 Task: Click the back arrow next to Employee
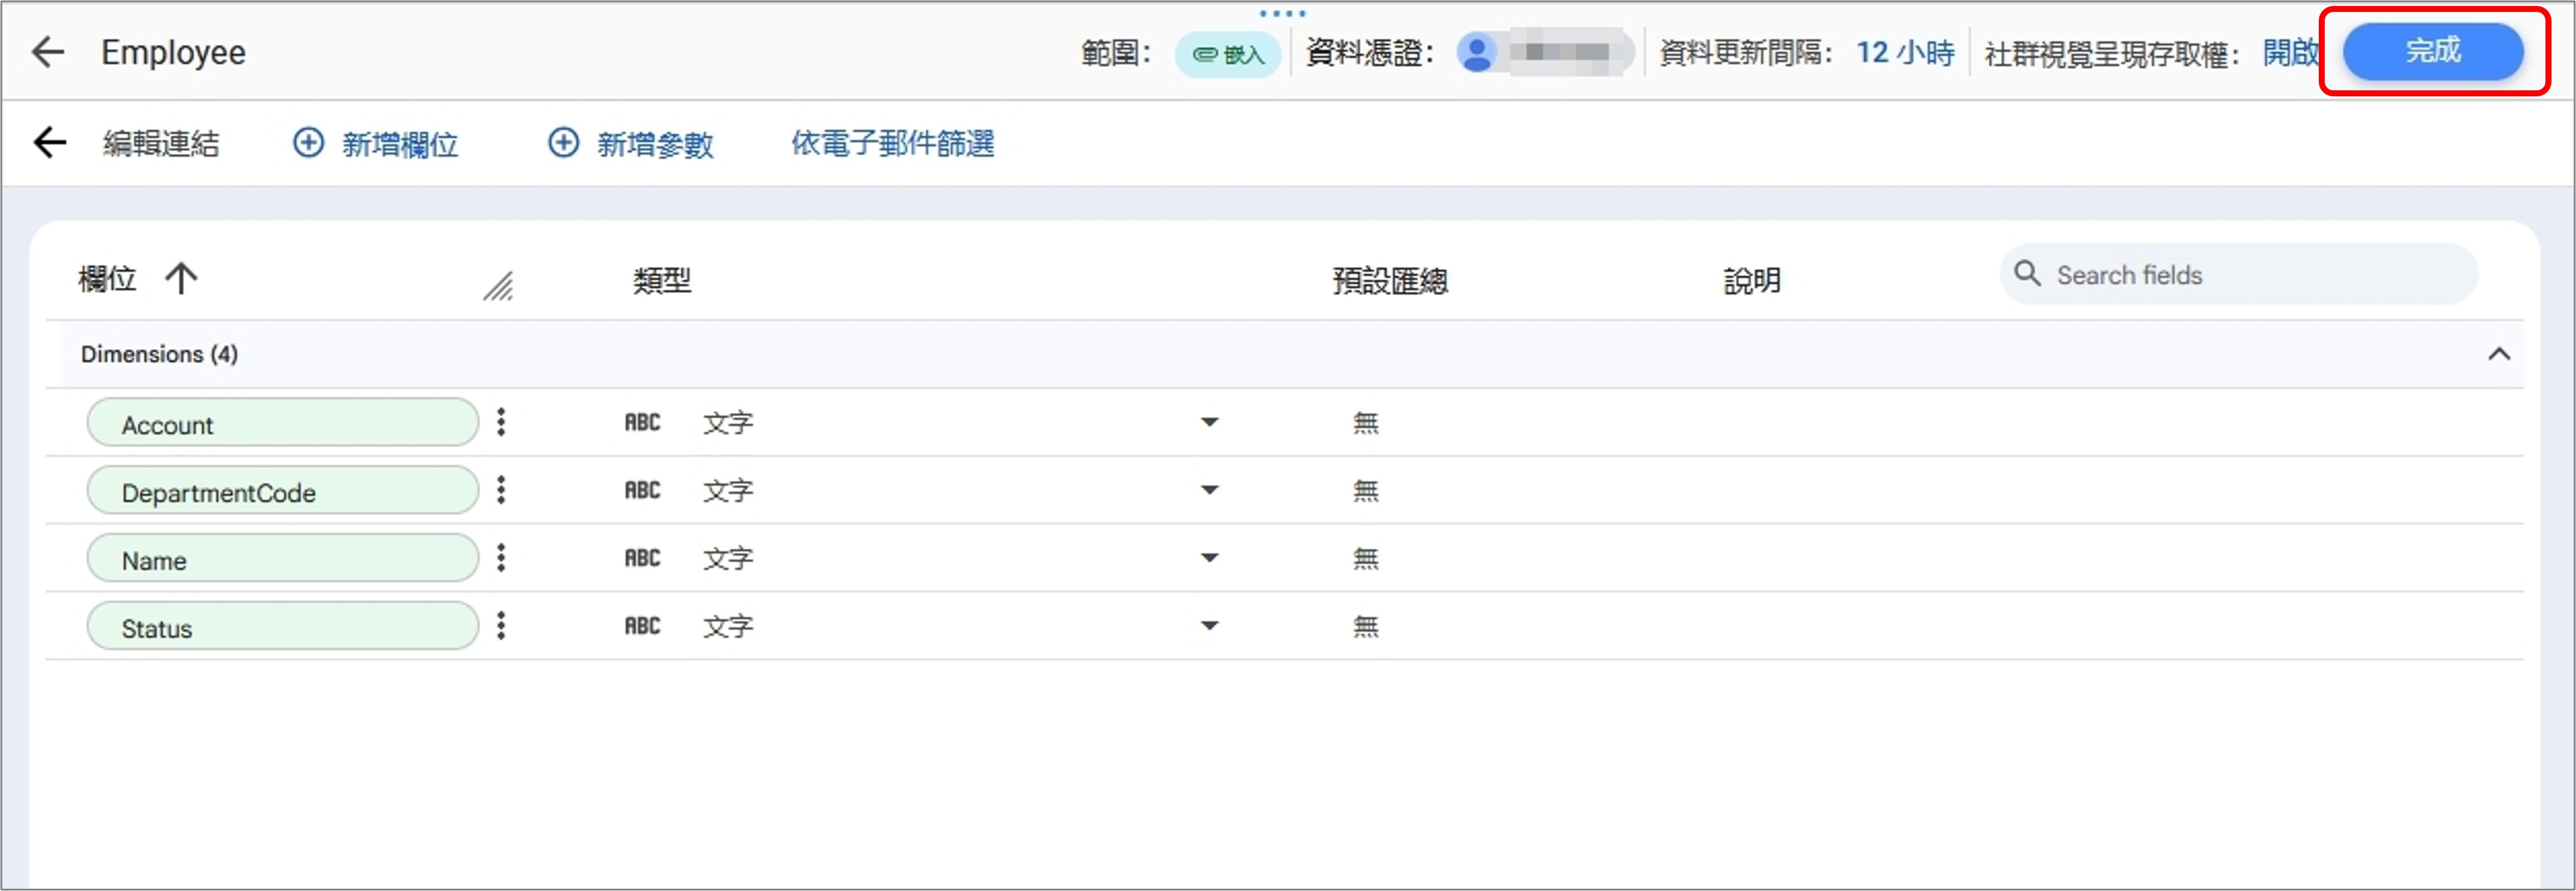click(x=47, y=52)
